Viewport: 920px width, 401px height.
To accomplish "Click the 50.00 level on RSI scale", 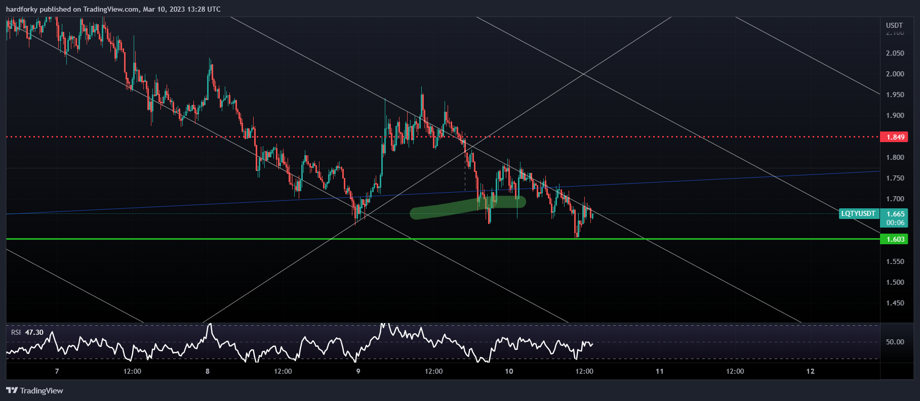I will 895,342.
